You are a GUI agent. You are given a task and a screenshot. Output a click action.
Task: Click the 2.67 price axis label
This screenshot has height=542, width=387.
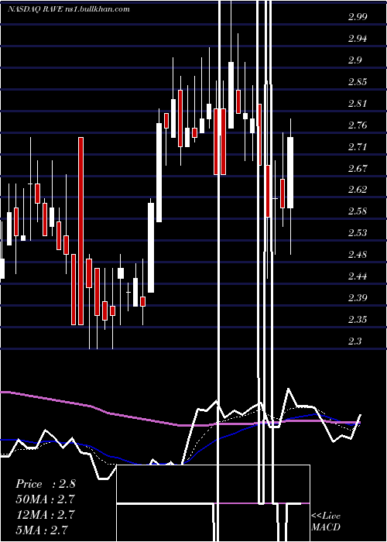pos(358,168)
